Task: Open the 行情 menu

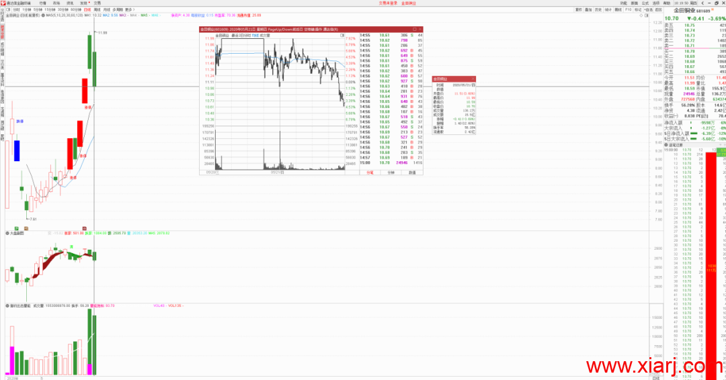Action: pyautogui.click(x=42, y=3)
